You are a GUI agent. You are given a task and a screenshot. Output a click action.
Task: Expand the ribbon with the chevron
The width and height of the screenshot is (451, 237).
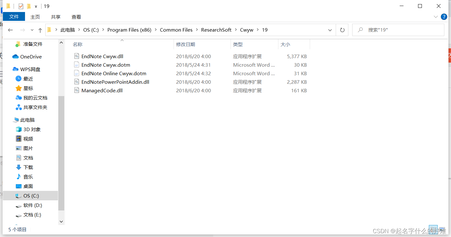point(435,16)
